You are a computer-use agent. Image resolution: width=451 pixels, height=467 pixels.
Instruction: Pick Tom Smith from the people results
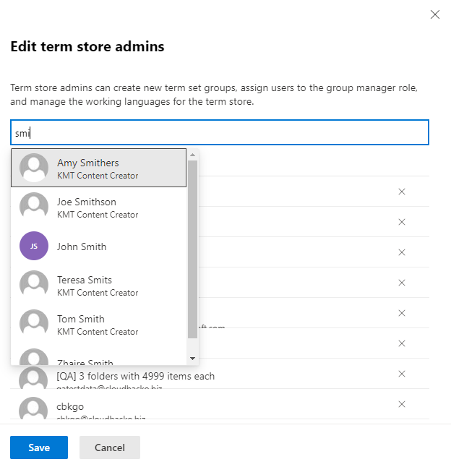98,324
